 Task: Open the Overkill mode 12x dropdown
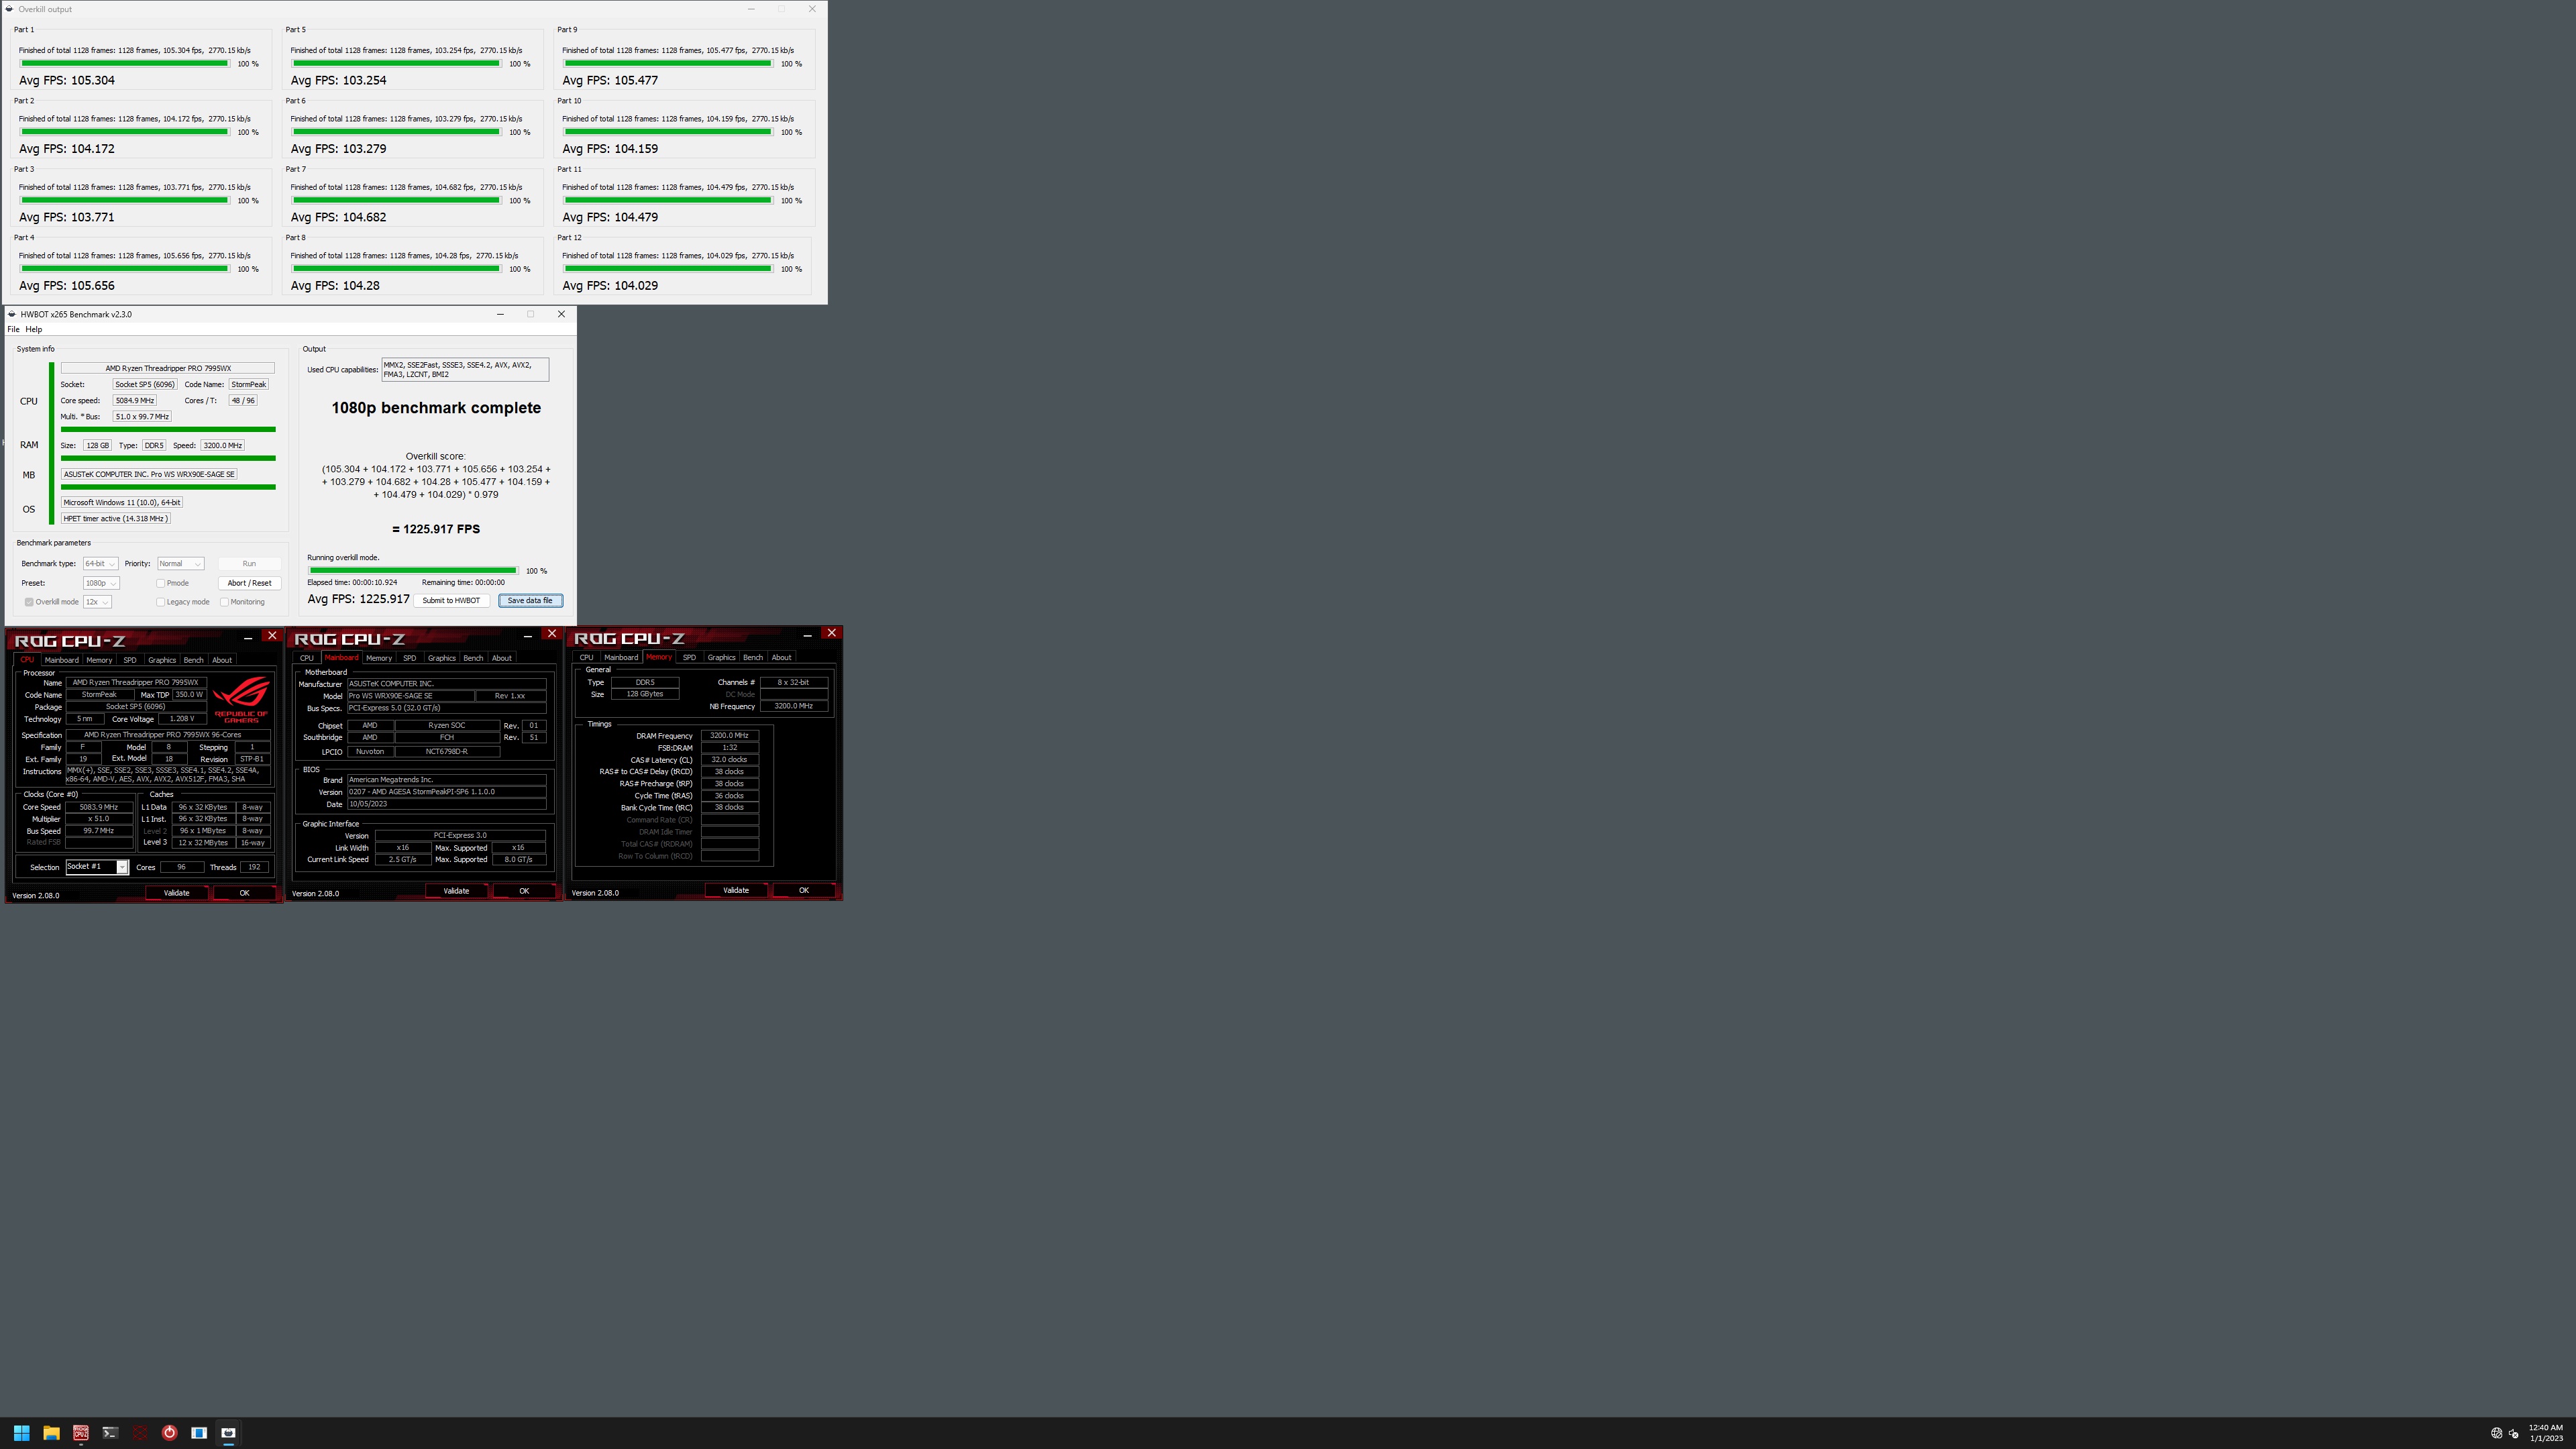click(97, 602)
